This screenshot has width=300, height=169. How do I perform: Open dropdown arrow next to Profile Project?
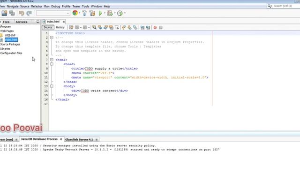click(x=125, y=13)
